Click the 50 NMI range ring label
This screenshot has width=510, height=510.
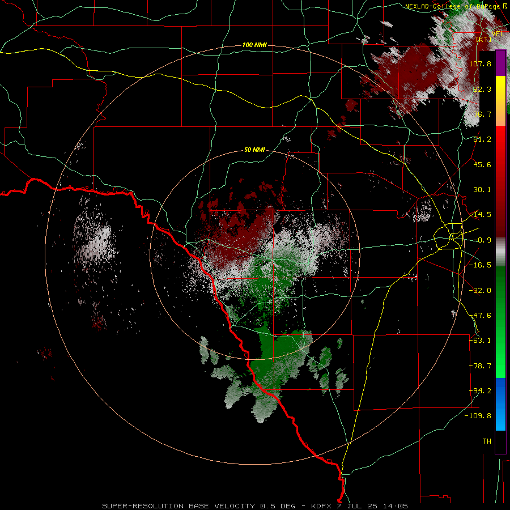coord(254,150)
